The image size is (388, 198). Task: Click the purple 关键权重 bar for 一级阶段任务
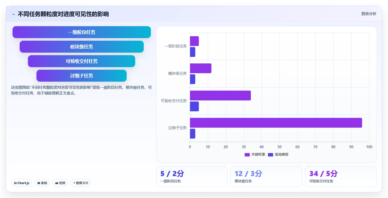[x=194, y=41]
